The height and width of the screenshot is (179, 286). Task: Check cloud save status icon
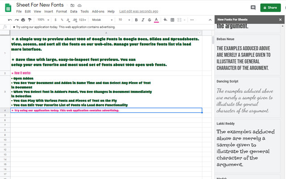pos(80,5)
